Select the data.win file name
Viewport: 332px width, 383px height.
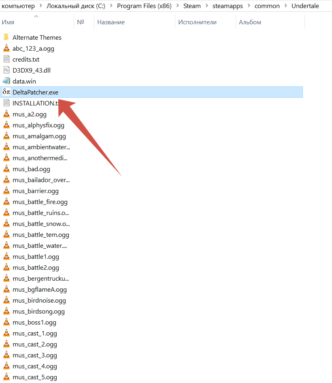tap(24, 81)
